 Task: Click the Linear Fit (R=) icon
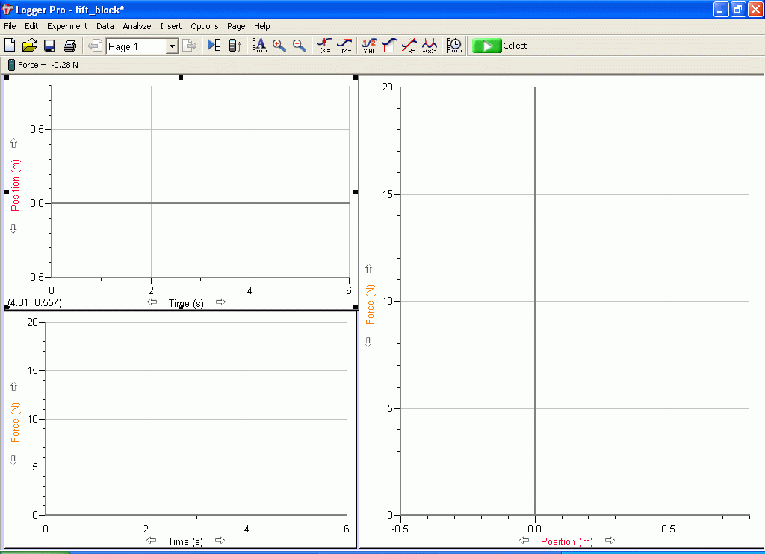[x=409, y=46]
